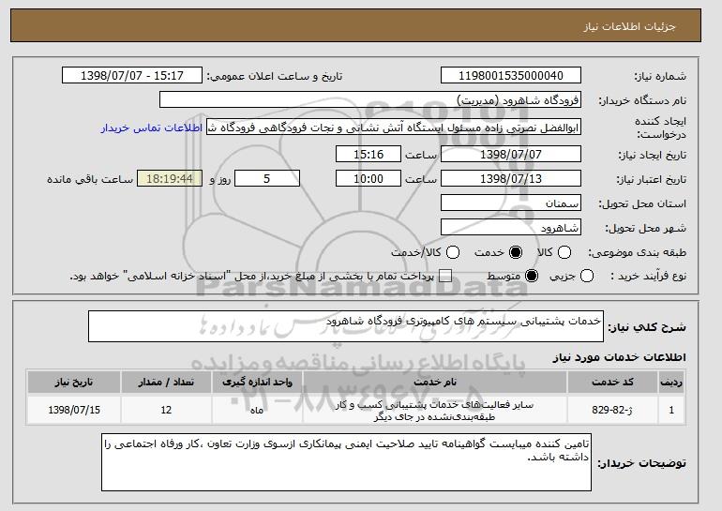Click the service name cell in row 1
Image resolution: width=722 pixels, height=511 pixels.
click(x=435, y=411)
